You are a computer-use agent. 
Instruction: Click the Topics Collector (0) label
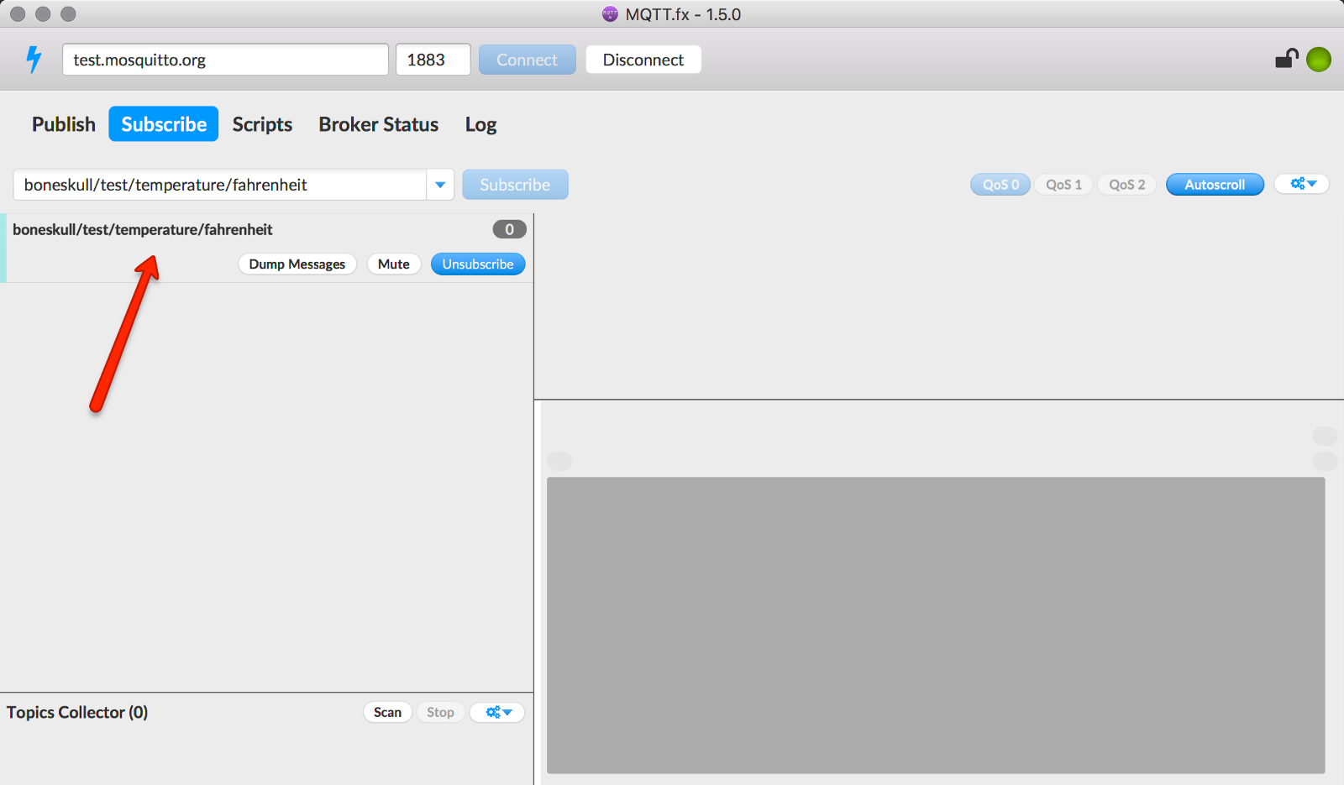pos(77,712)
